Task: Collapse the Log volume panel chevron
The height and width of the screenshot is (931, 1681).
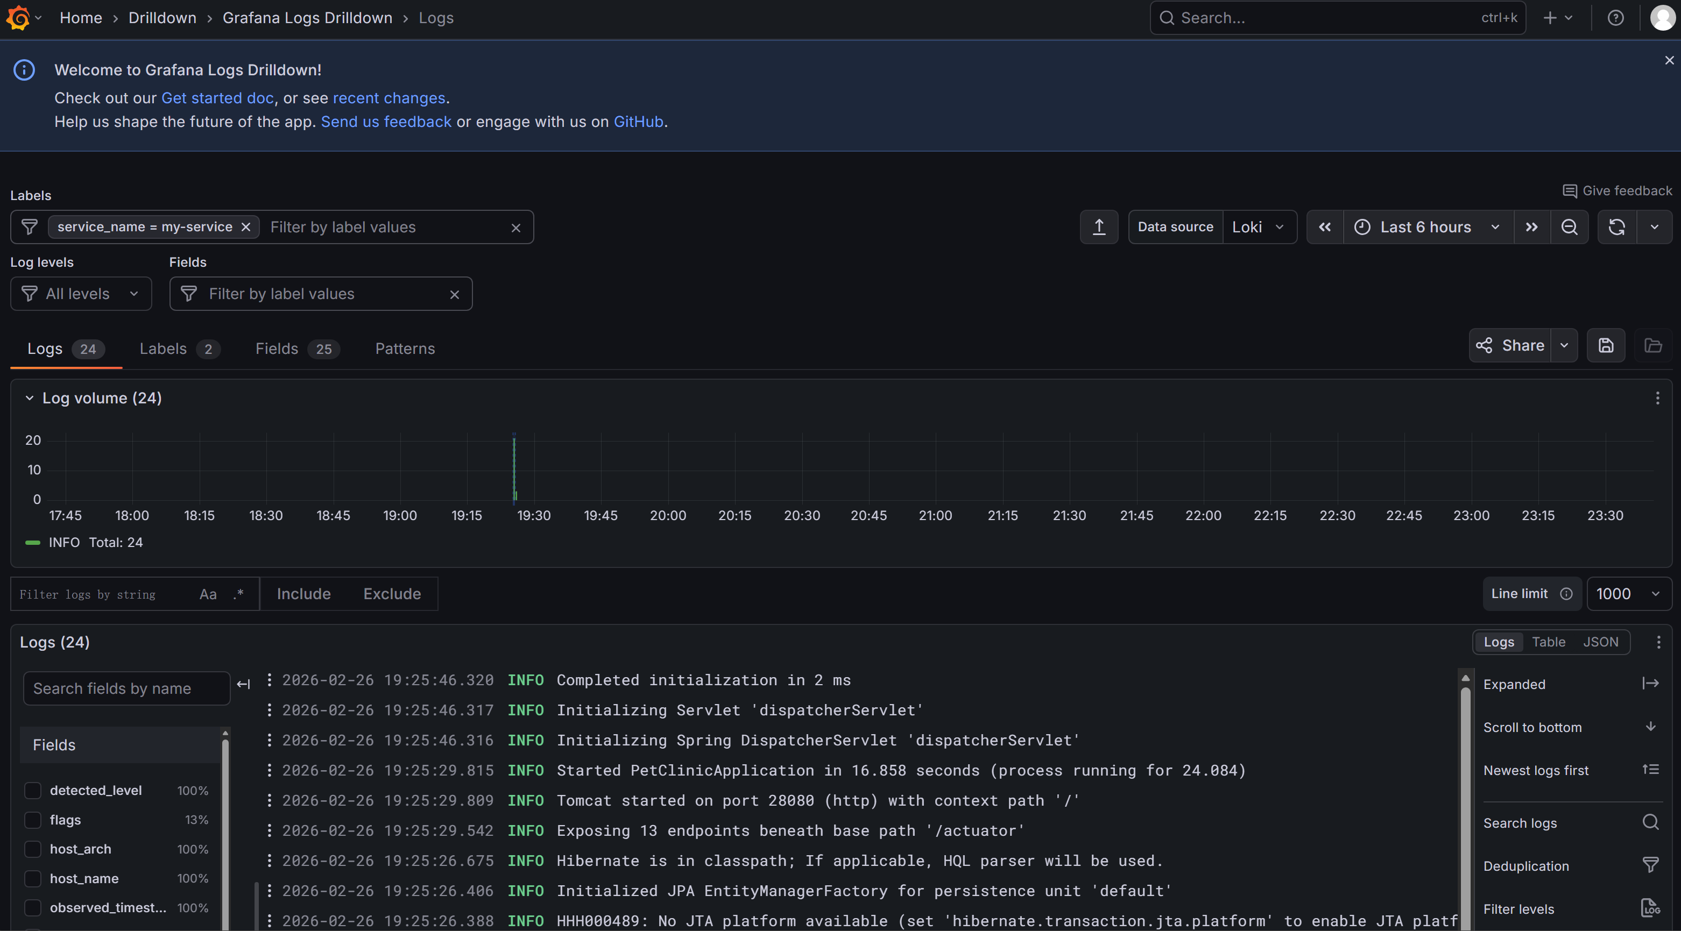Action: tap(30, 398)
